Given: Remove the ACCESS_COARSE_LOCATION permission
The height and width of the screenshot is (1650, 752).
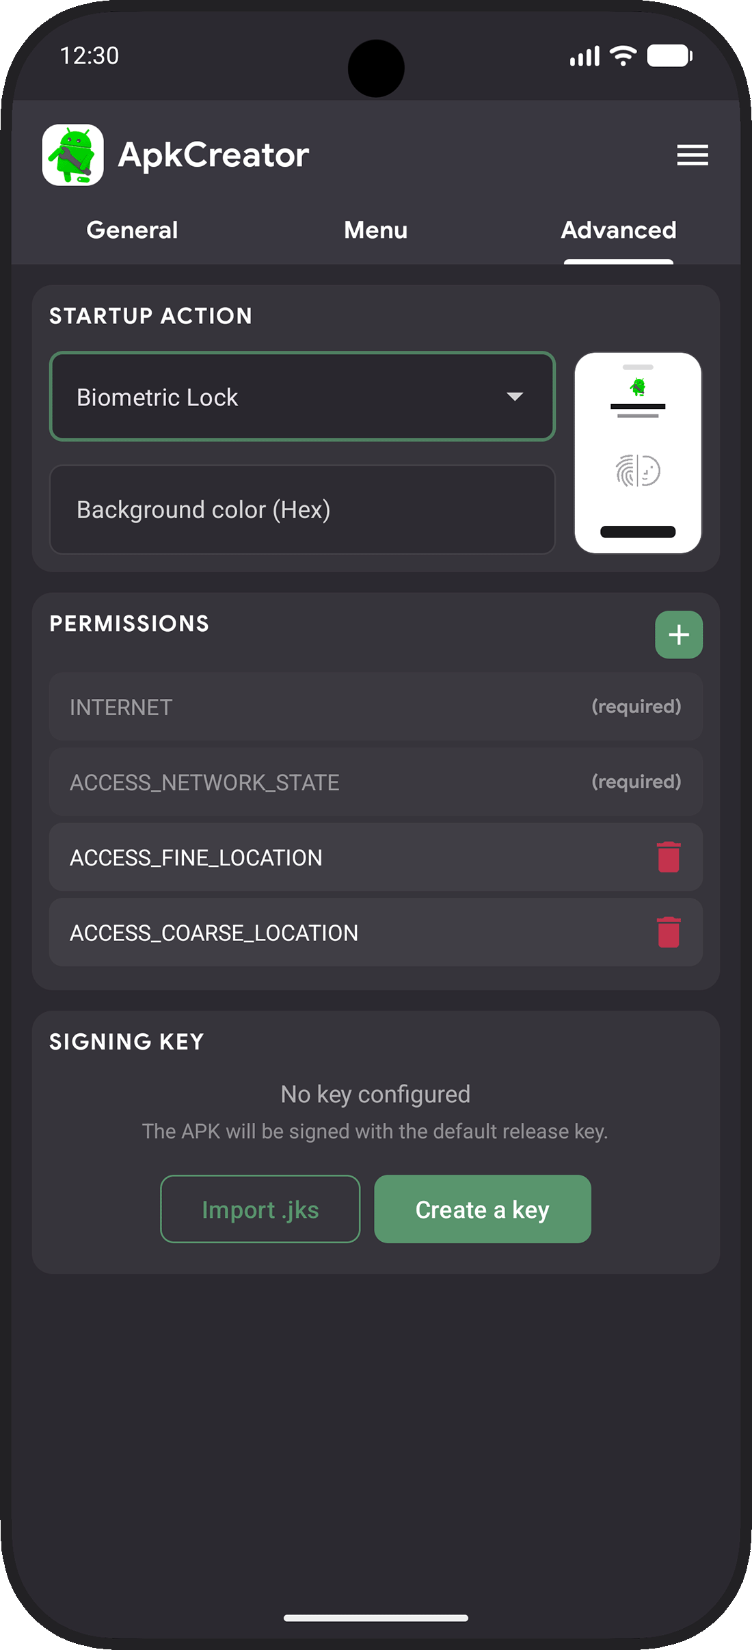Looking at the screenshot, I should pyautogui.click(x=668, y=931).
